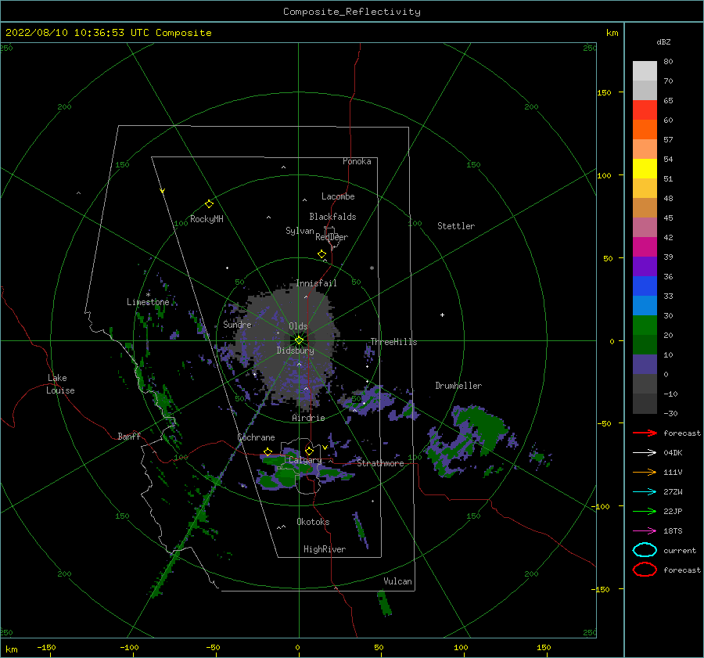Viewport: 704px width, 658px height.
Task: Select the light gray 70-80 dBZ swatch
Action: coord(645,71)
